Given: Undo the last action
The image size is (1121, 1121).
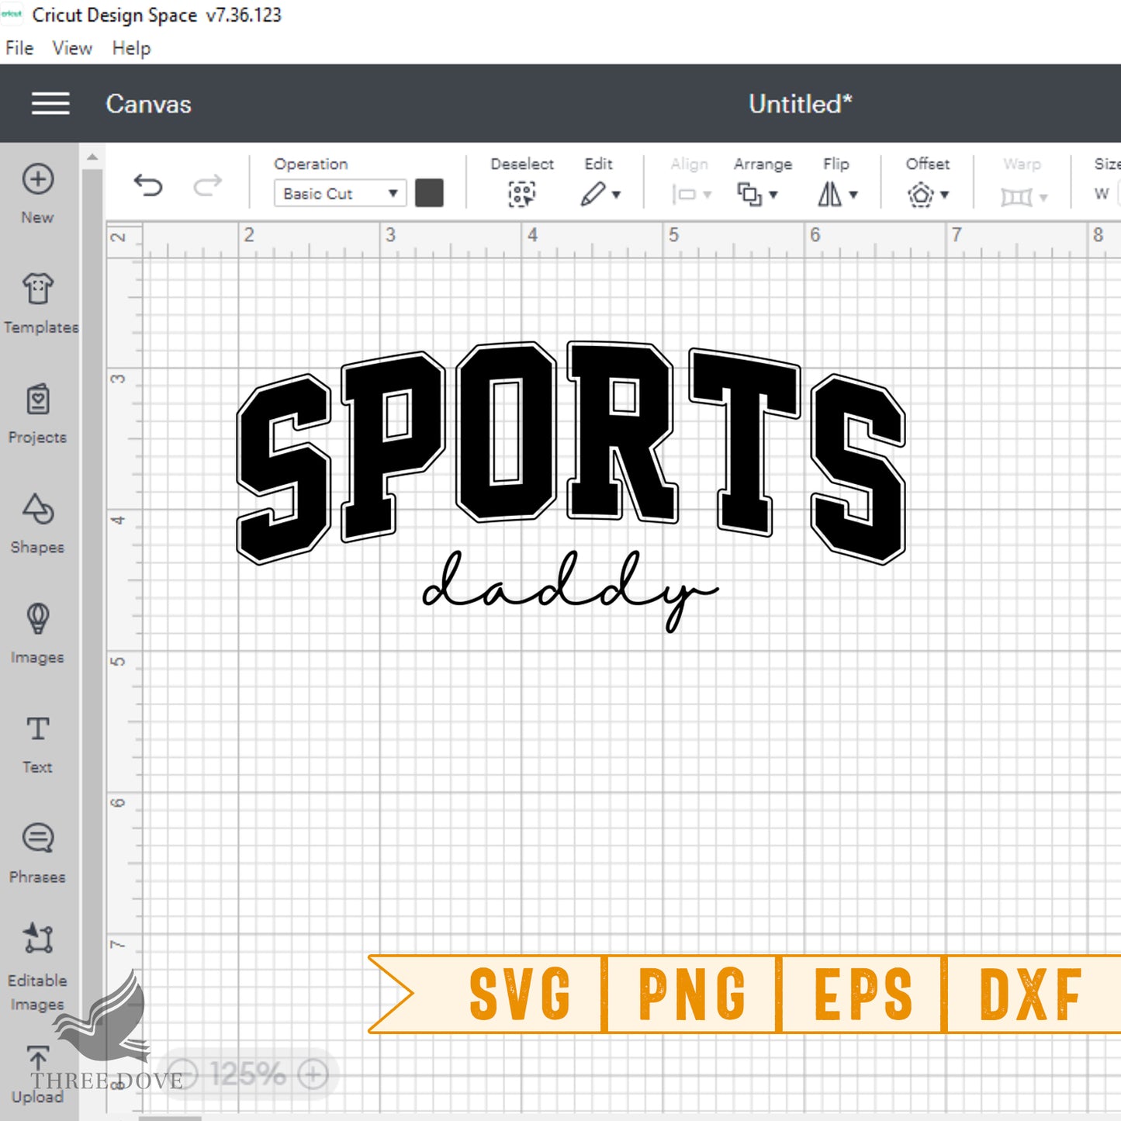Looking at the screenshot, I should point(148,185).
